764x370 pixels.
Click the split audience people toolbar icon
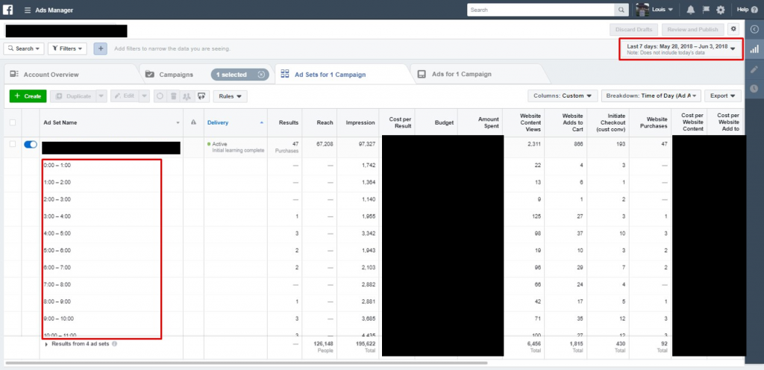187,96
